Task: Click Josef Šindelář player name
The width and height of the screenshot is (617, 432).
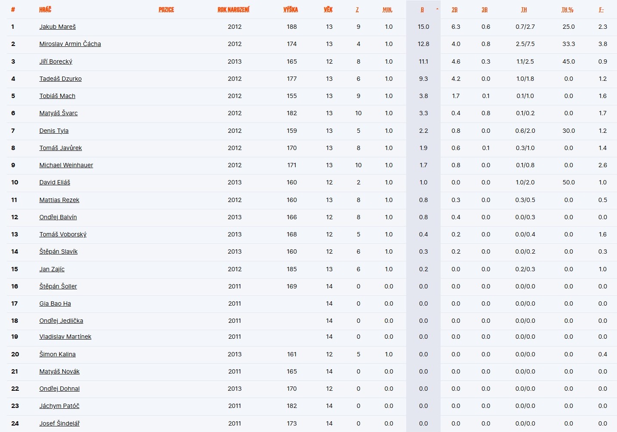Action: pyautogui.click(x=59, y=423)
